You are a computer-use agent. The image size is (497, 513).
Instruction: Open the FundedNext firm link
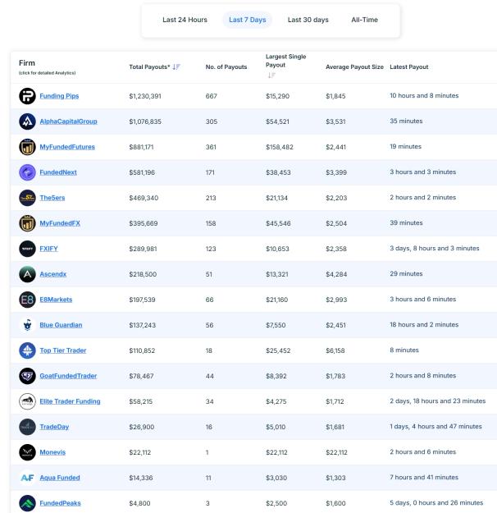point(58,172)
